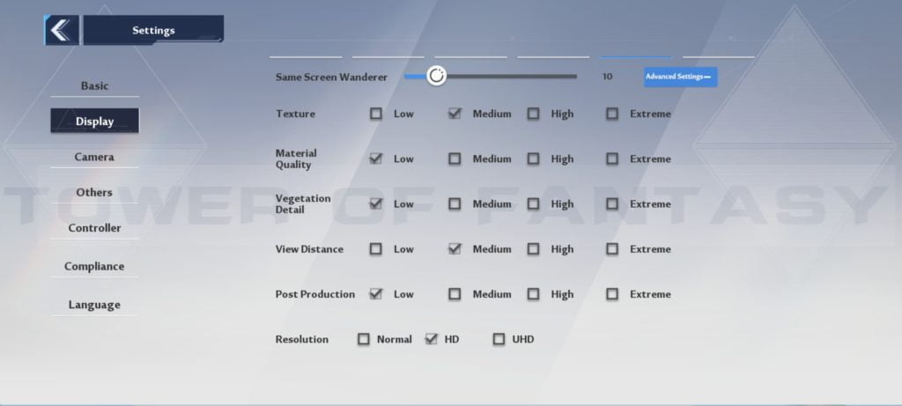Set View Distance to Low
Image resolution: width=902 pixels, height=406 pixels.
pyautogui.click(x=375, y=249)
